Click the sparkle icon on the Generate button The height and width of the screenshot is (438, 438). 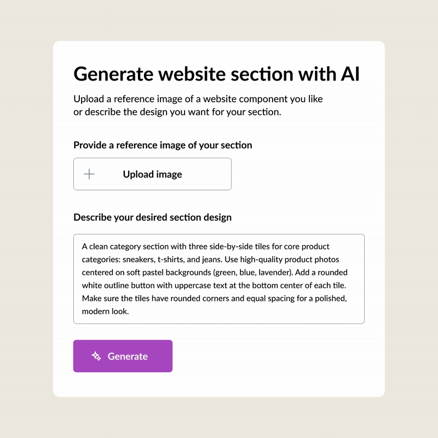[x=96, y=356]
